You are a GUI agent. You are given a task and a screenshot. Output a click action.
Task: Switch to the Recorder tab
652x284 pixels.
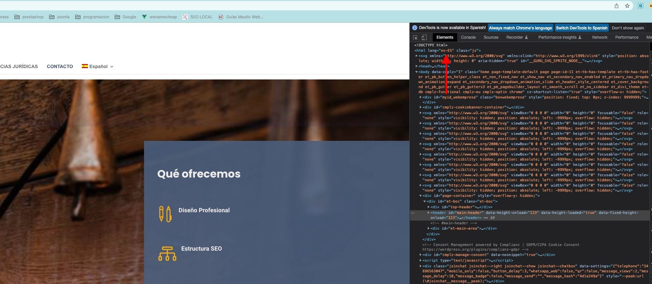(517, 37)
